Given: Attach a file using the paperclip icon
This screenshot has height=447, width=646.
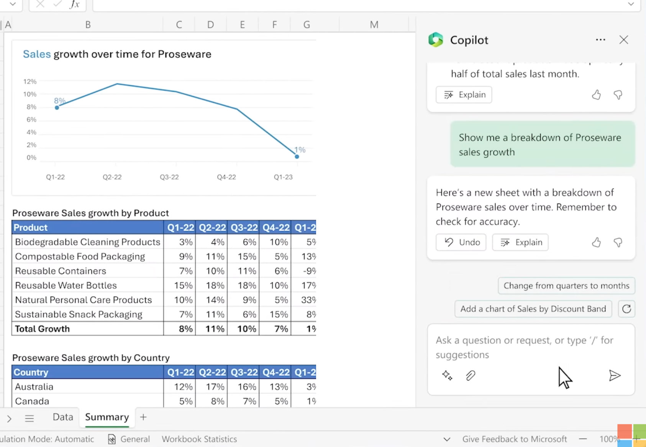Looking at the screenshot, I should (x=471, y=376).
